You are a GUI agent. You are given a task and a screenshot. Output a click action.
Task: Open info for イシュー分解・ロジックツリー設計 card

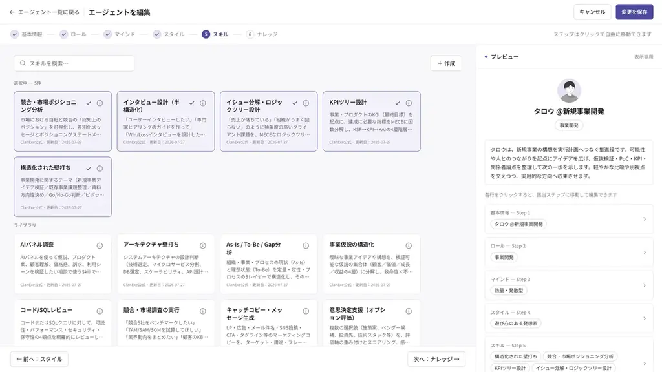pos(306,103)
